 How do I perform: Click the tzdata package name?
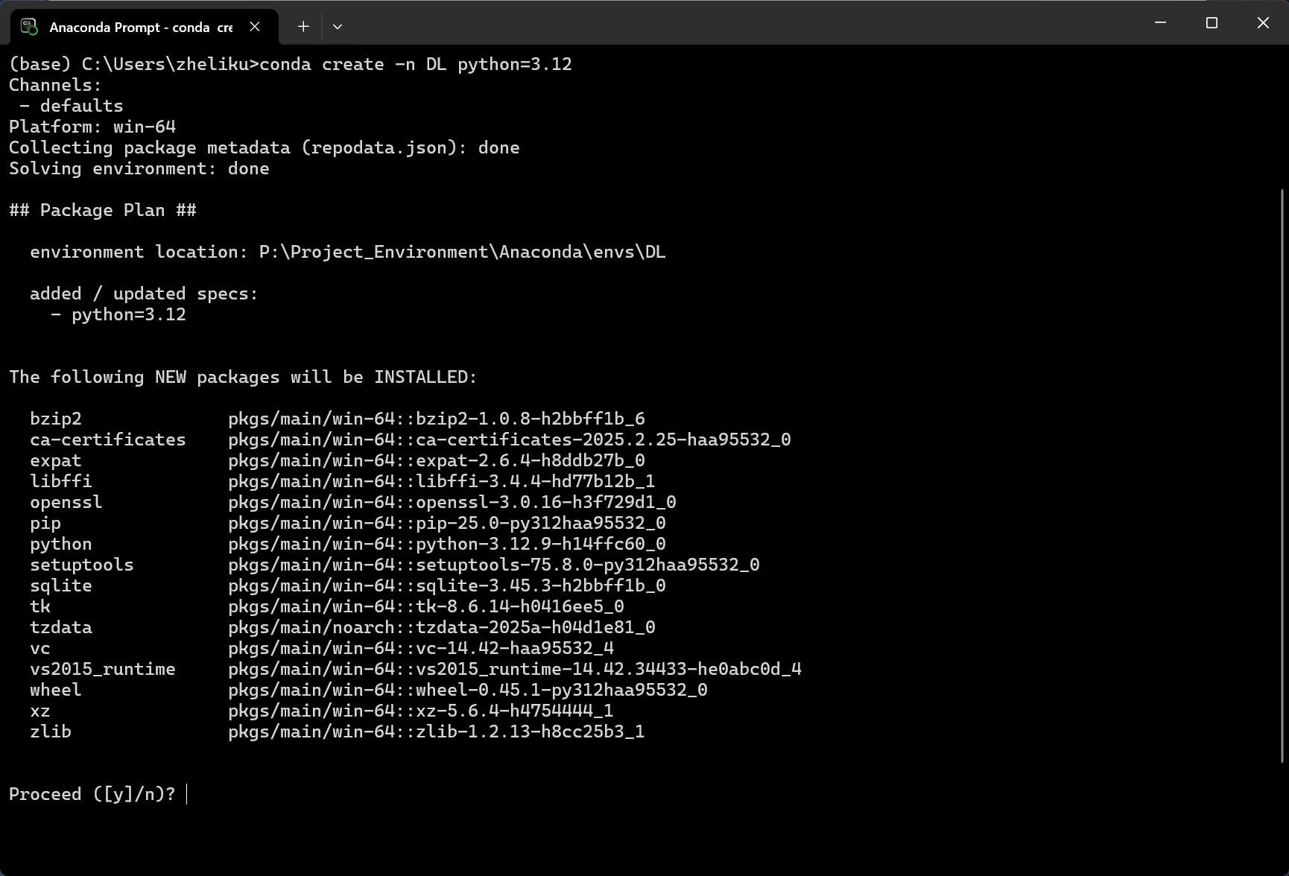(61, 627)
